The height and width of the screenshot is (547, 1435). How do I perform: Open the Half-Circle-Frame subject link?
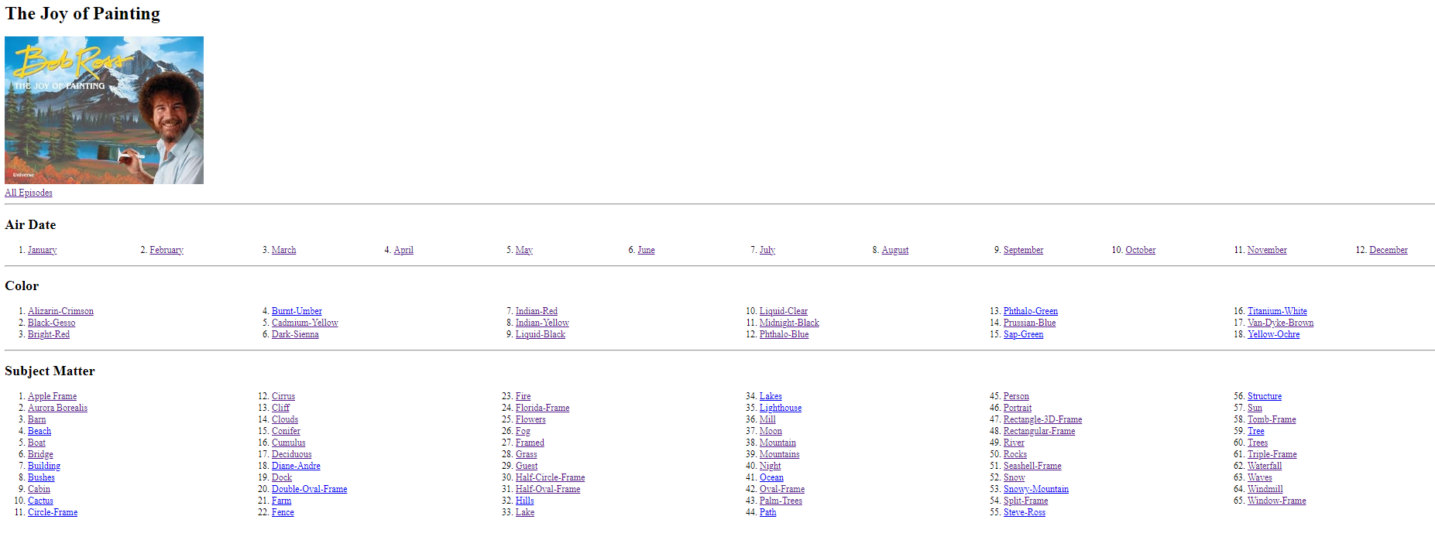point(550,477)
